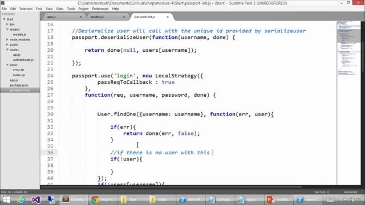Screen dimensions: 365x205
Task: Collapse the routes folder
Action: pos(7,50)
